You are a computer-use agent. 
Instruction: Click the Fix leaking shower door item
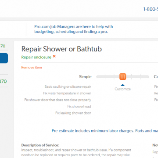coord(73,113)
